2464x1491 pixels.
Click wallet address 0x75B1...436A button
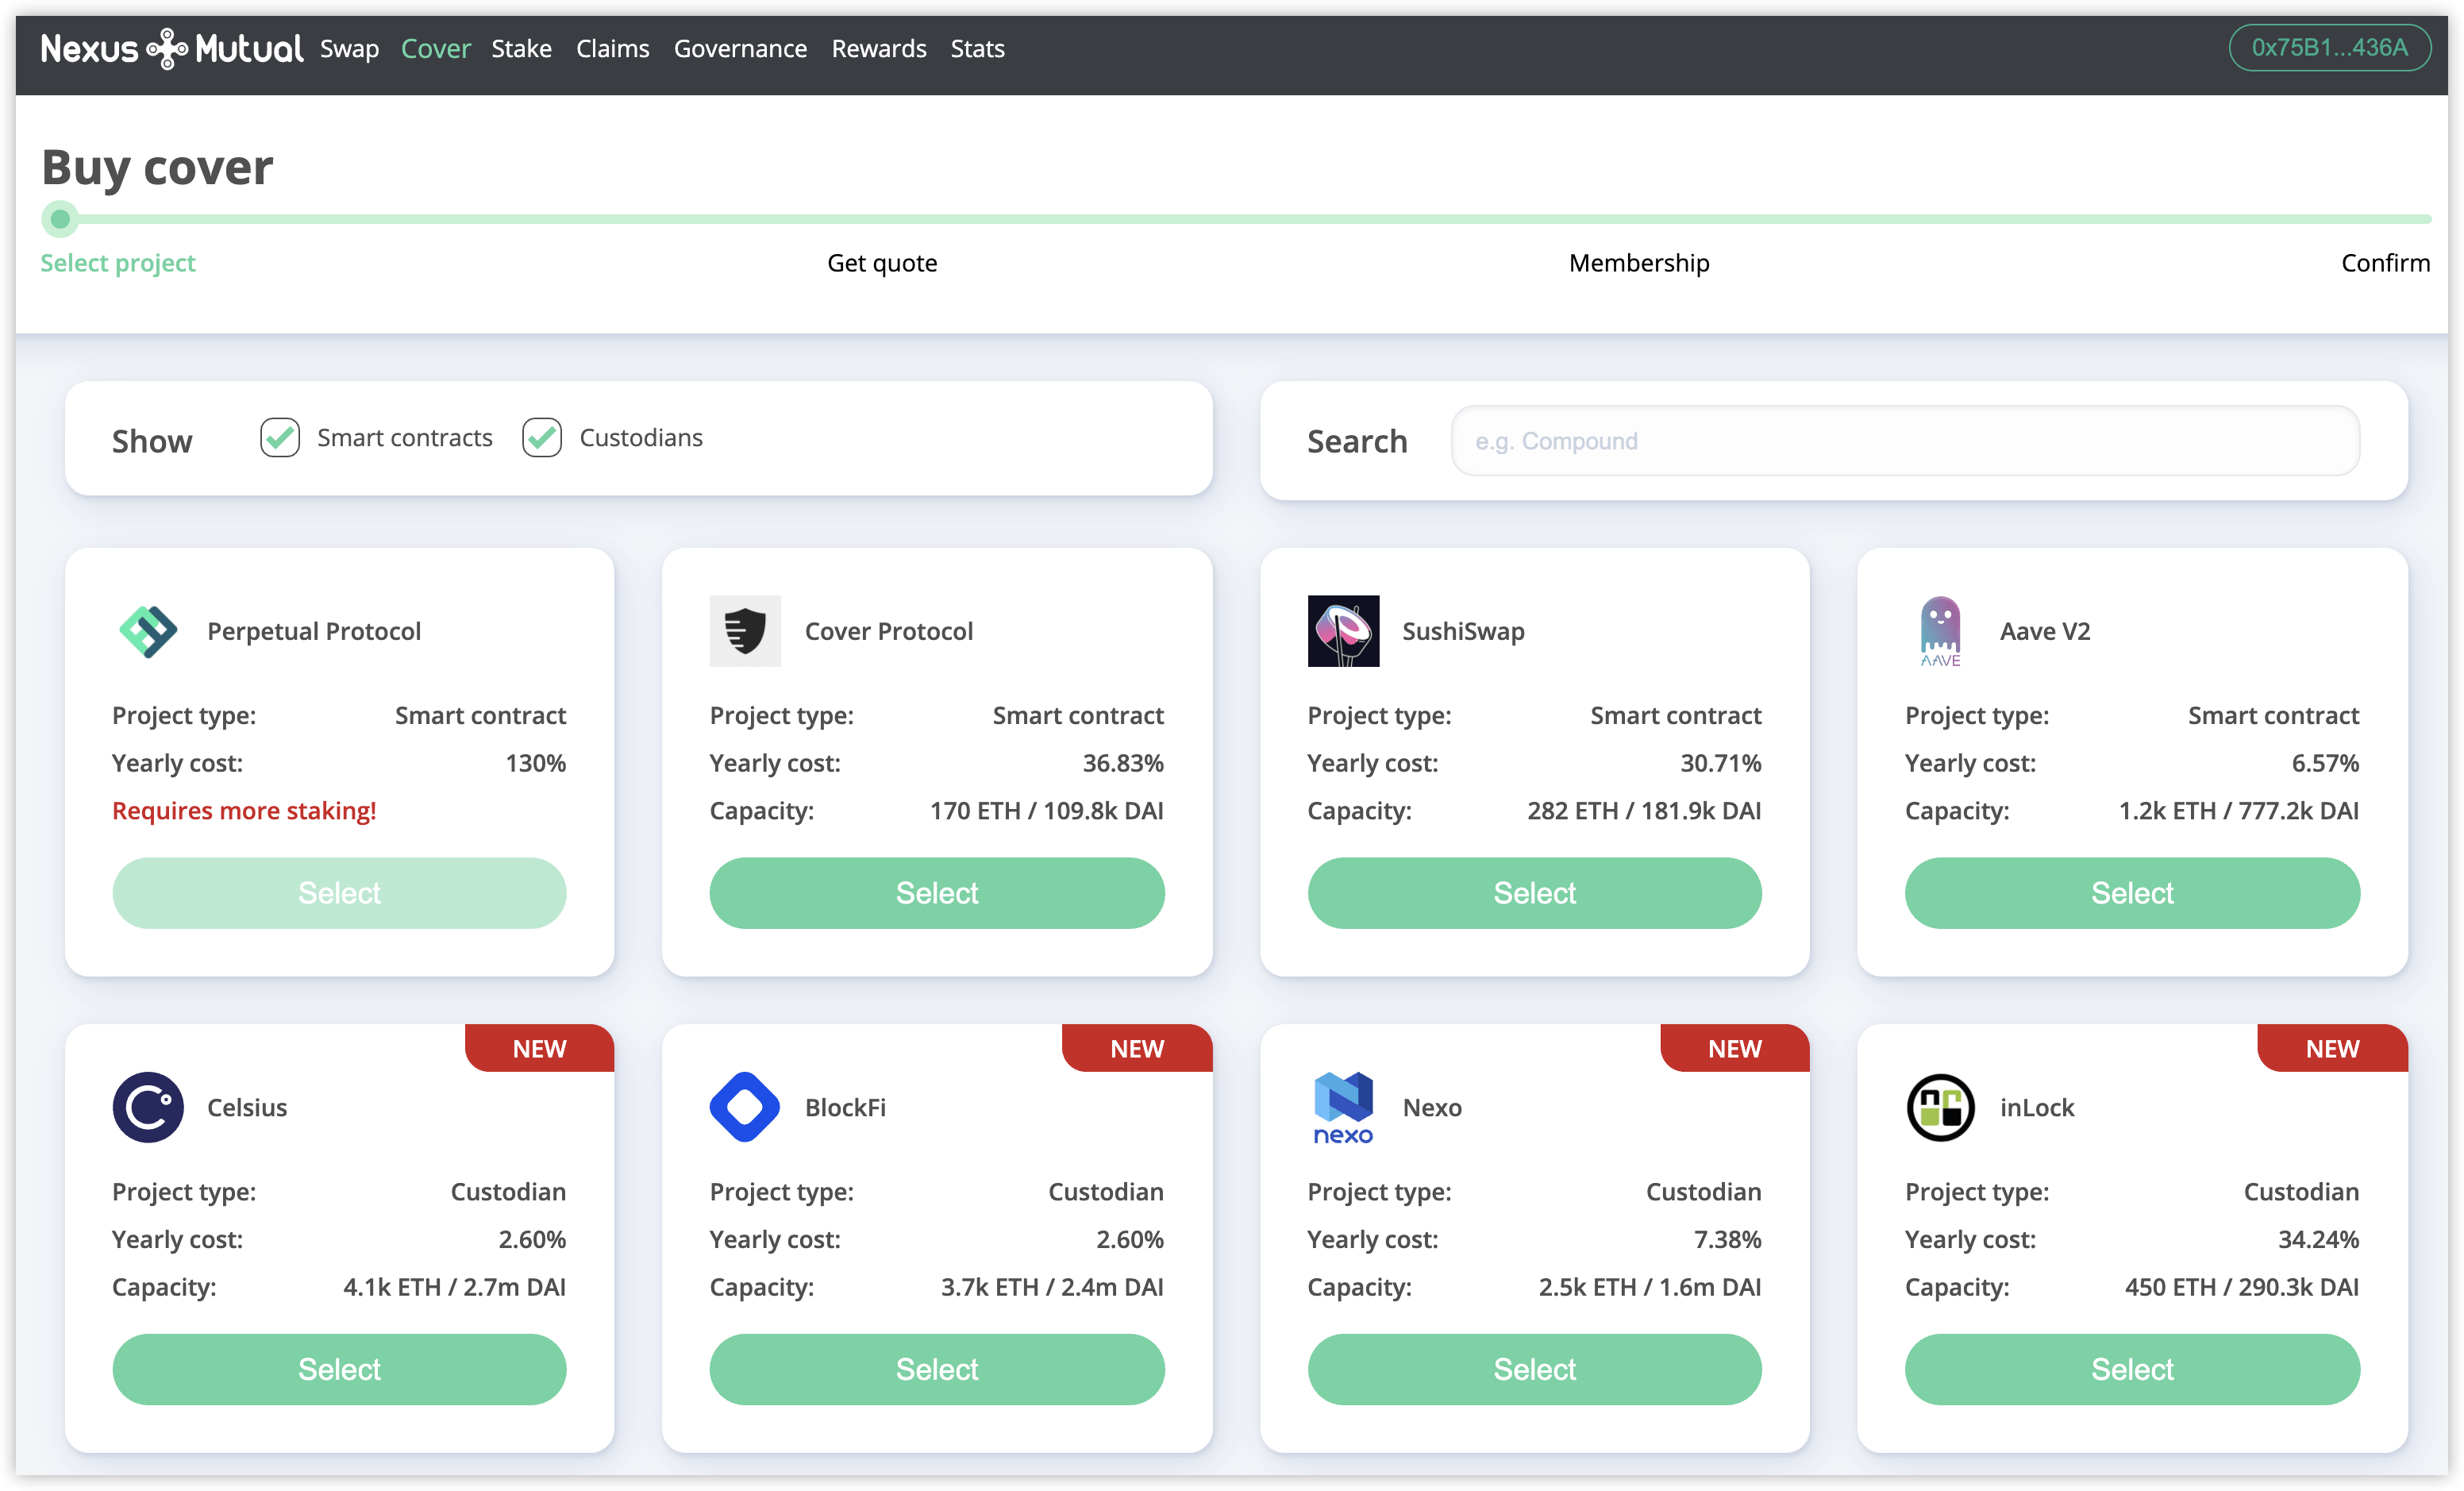[2329, 48]
